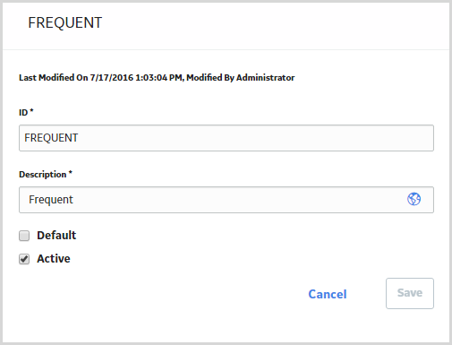Click the FREQUENT dialog title

click(65, 22)
